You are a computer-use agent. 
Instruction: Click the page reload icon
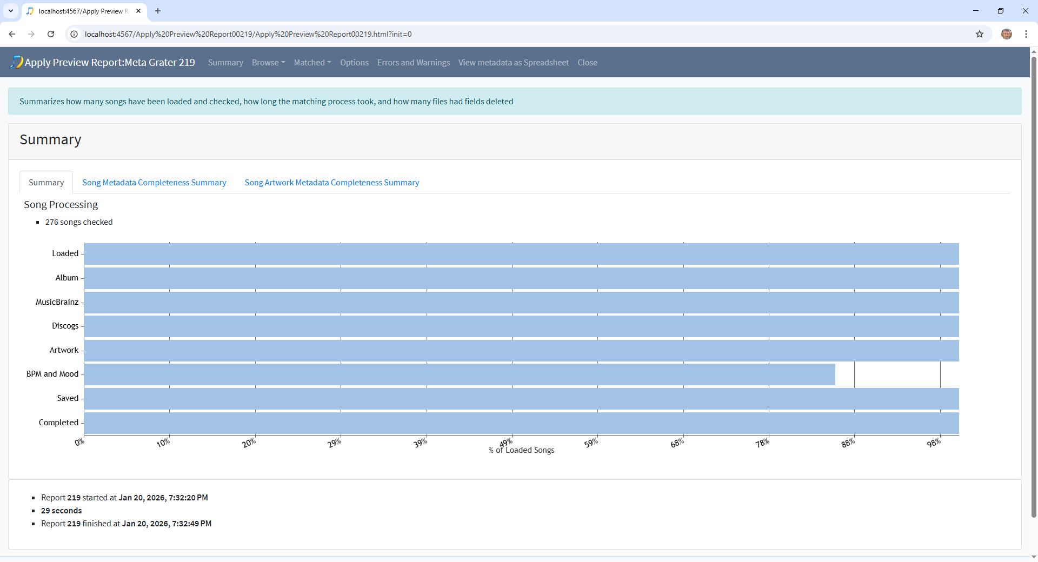[51, 34]
